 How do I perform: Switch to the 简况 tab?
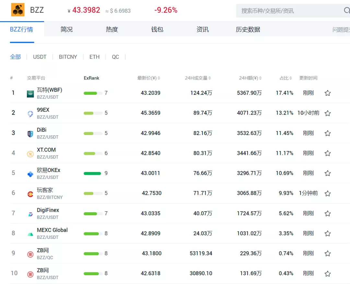point(66,29)
